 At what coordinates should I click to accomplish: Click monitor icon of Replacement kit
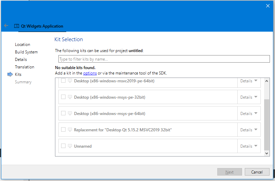point(70,130)
